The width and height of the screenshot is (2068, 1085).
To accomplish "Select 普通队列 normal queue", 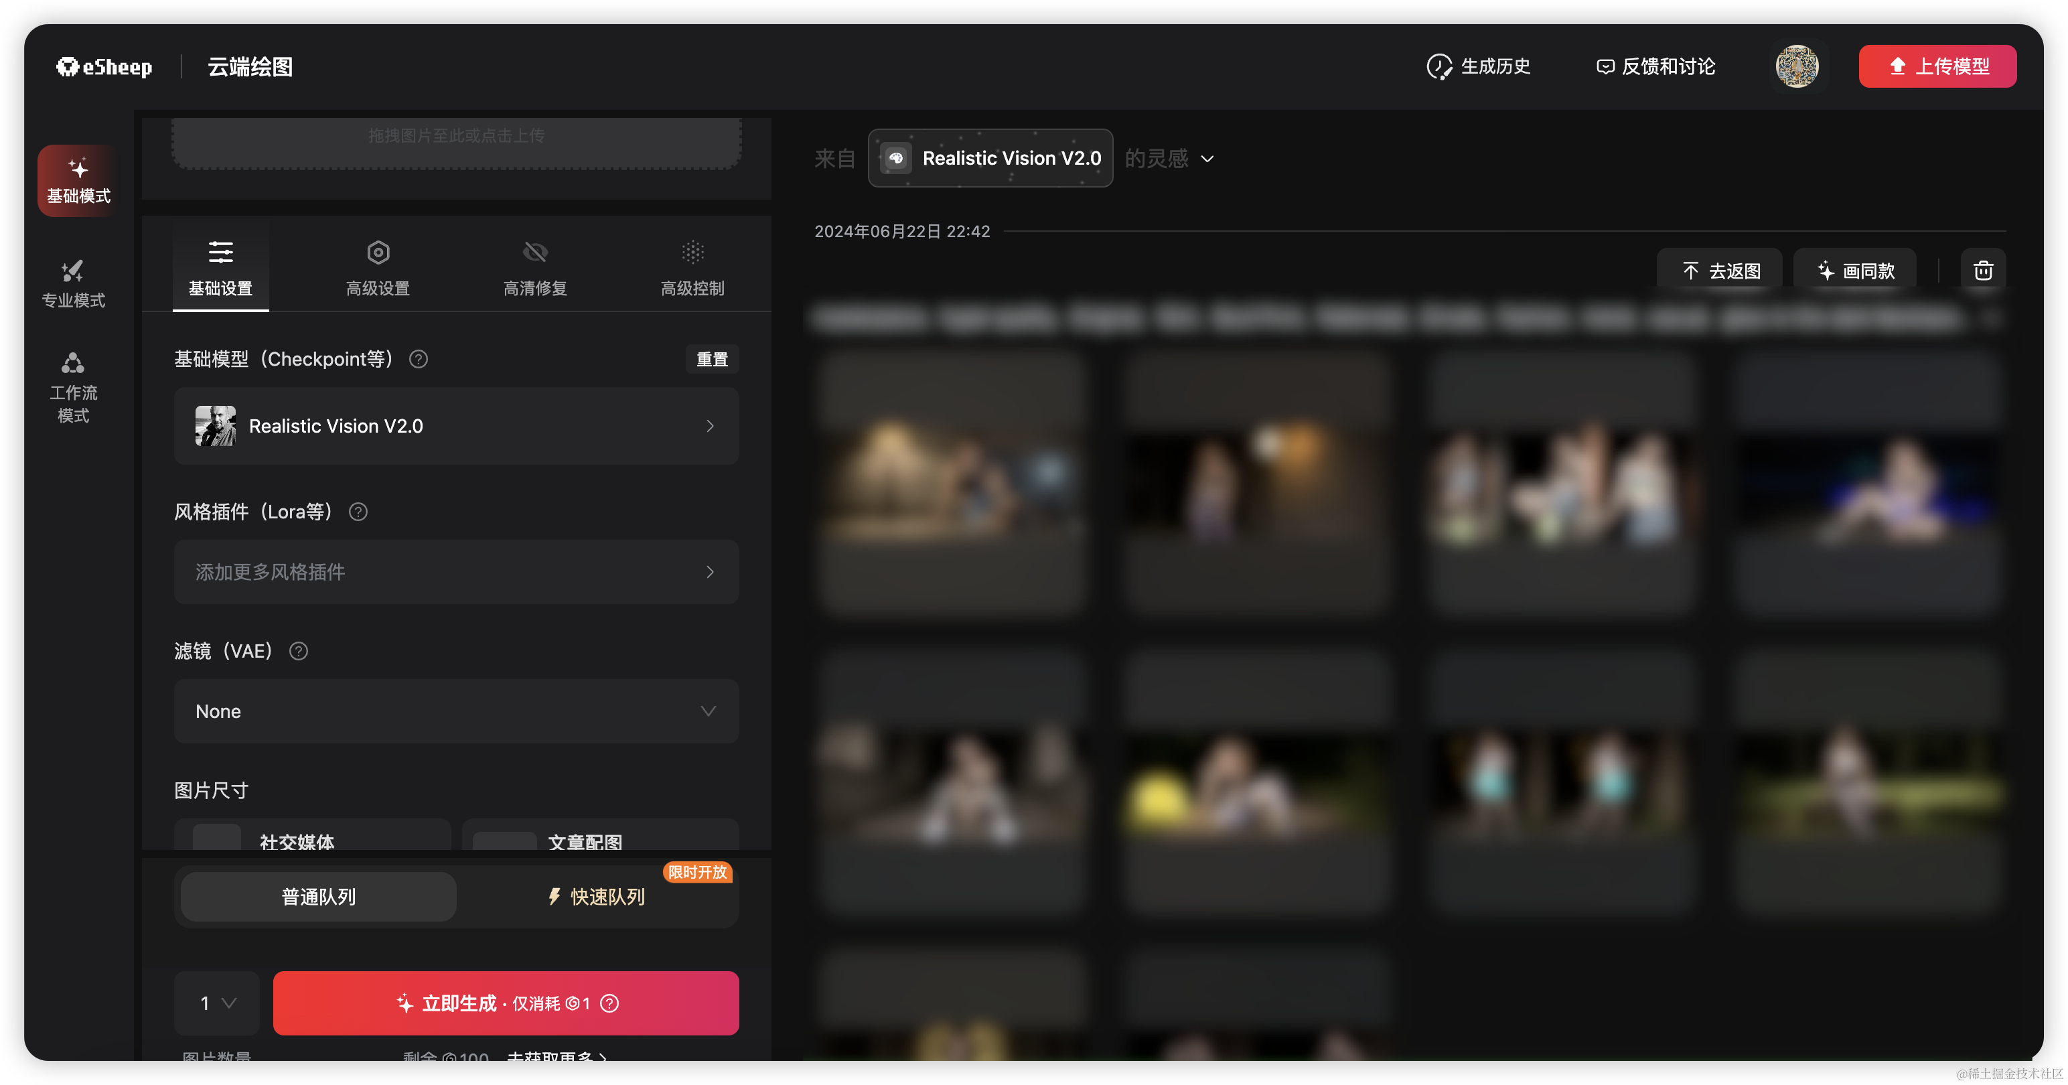I will pyautogui.click(x=319, y=896).
